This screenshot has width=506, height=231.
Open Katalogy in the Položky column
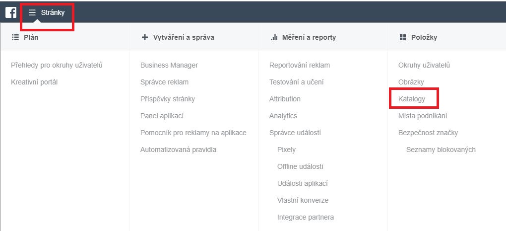tap(412, 99)
